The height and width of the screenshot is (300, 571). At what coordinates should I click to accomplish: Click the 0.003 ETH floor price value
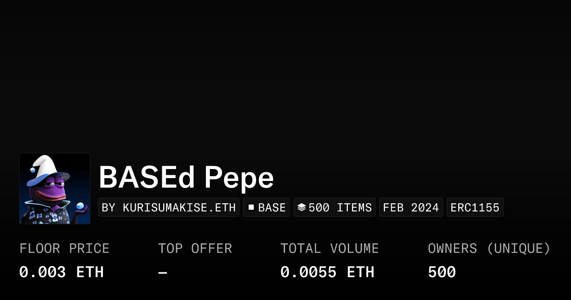point(61,272)
